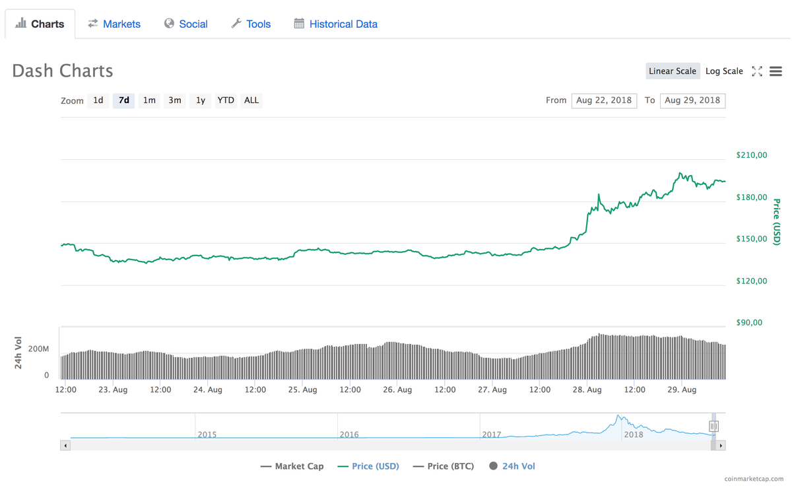Image resolution: width=792 pixels, height=490 pixels.
Task: Toggle fullscreen chart view icon
Action: [757, 71]
